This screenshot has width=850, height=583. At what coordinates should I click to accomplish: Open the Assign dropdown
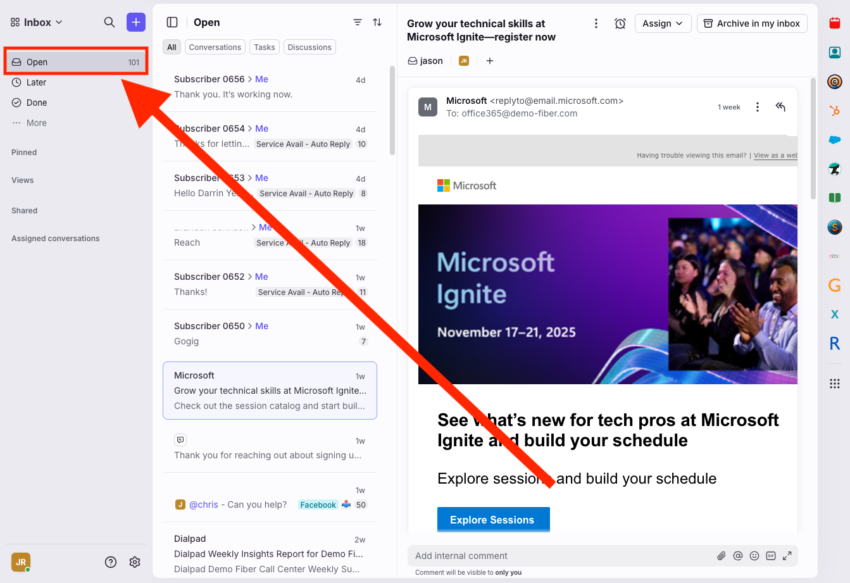click(663, 23)
